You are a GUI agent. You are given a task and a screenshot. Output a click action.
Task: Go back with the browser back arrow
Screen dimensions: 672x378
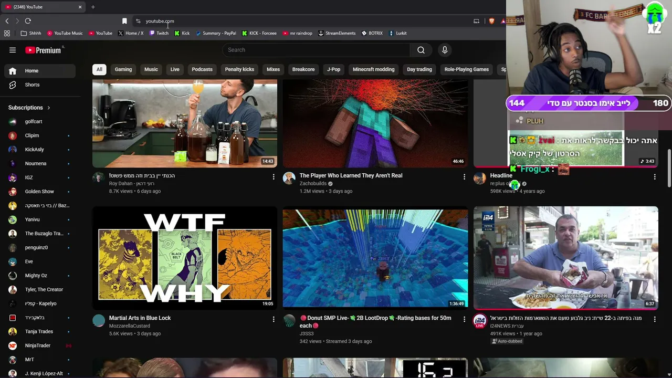pyautogui.click(x=7, y=21)
